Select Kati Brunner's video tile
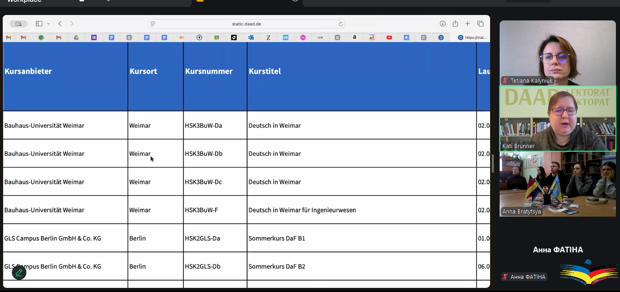Screen dimensions: 620x292 tap(557, 119)
